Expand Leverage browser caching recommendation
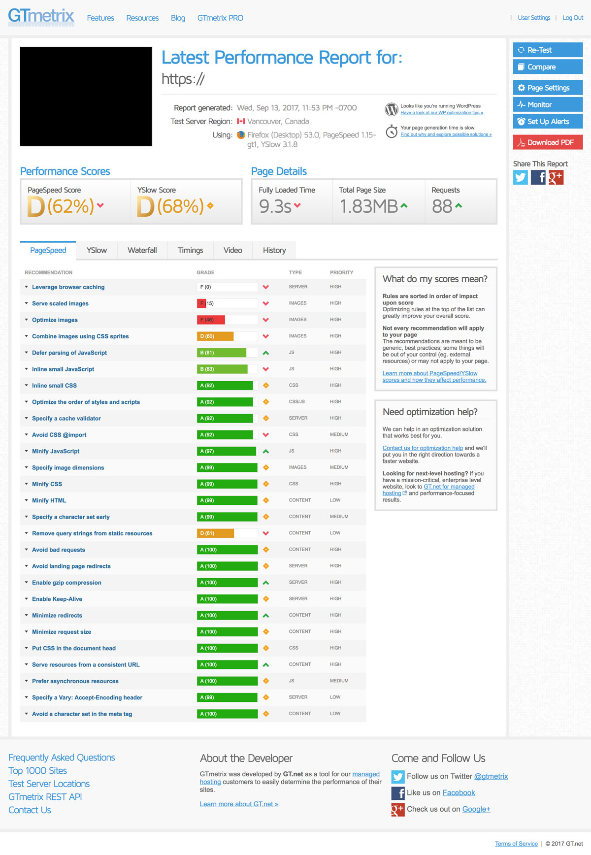This screenshot has width=591, height=855. tap(68, 287)
